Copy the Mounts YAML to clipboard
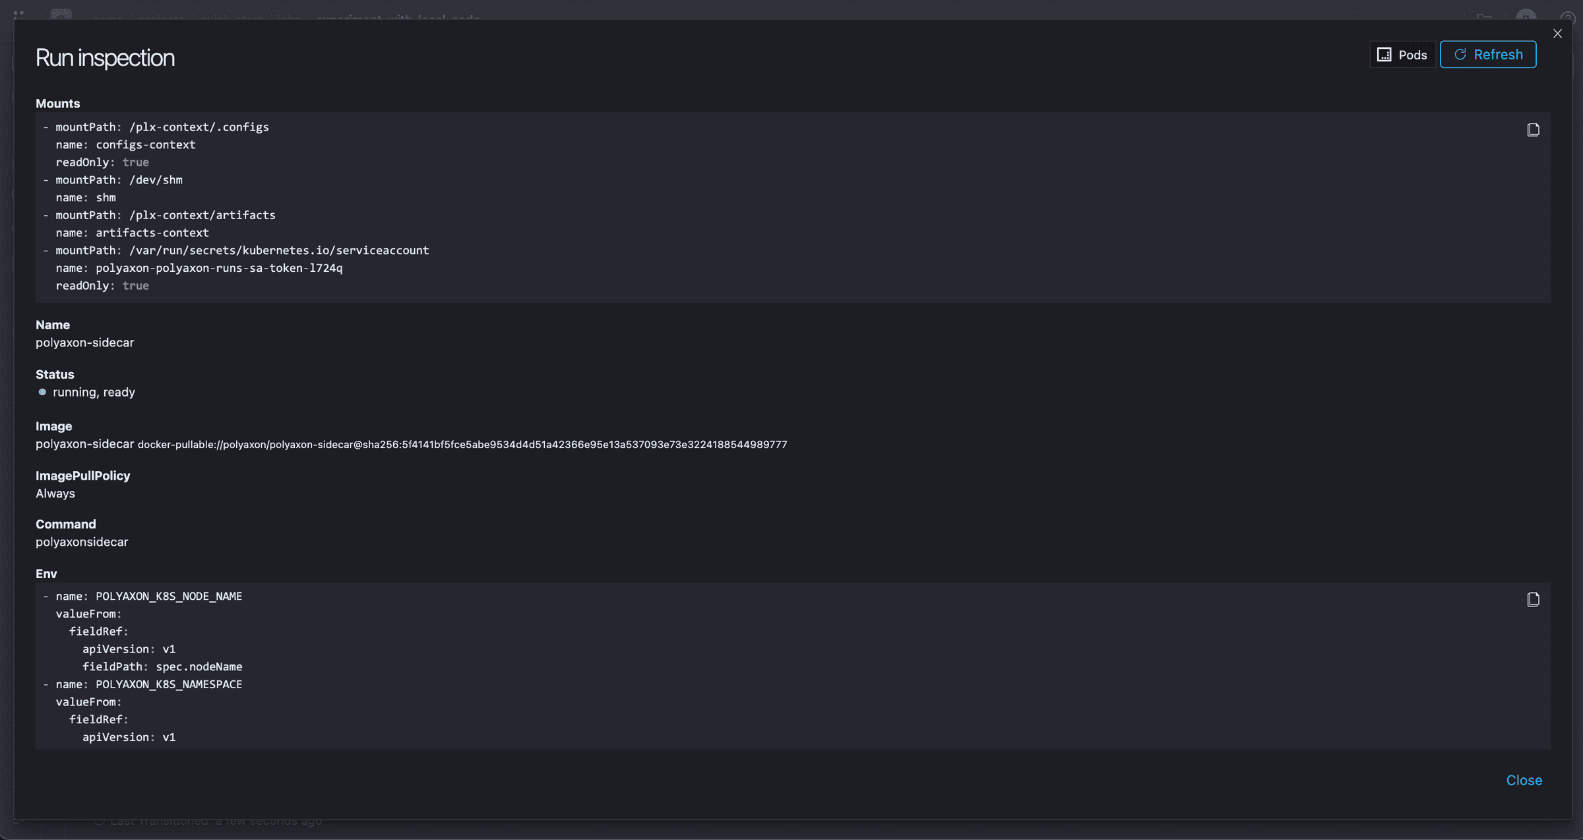The width and height of the screenshot is (1583, 840). point(1533,130)
